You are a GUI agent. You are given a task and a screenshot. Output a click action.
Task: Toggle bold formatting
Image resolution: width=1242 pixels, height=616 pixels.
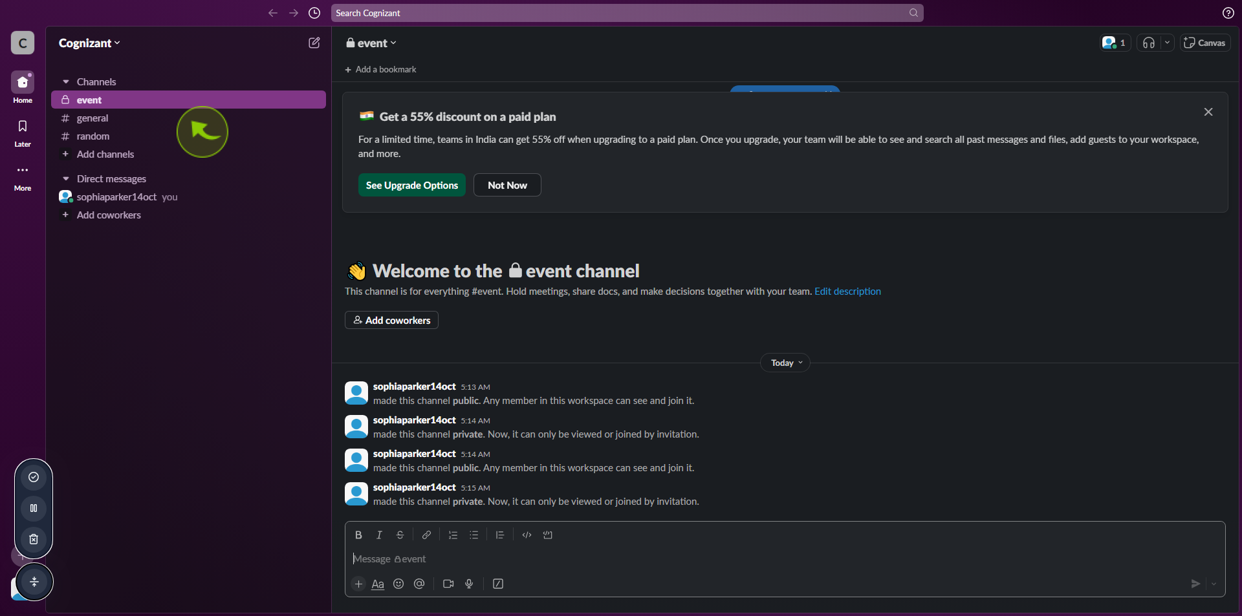click(x=358, y=535)
